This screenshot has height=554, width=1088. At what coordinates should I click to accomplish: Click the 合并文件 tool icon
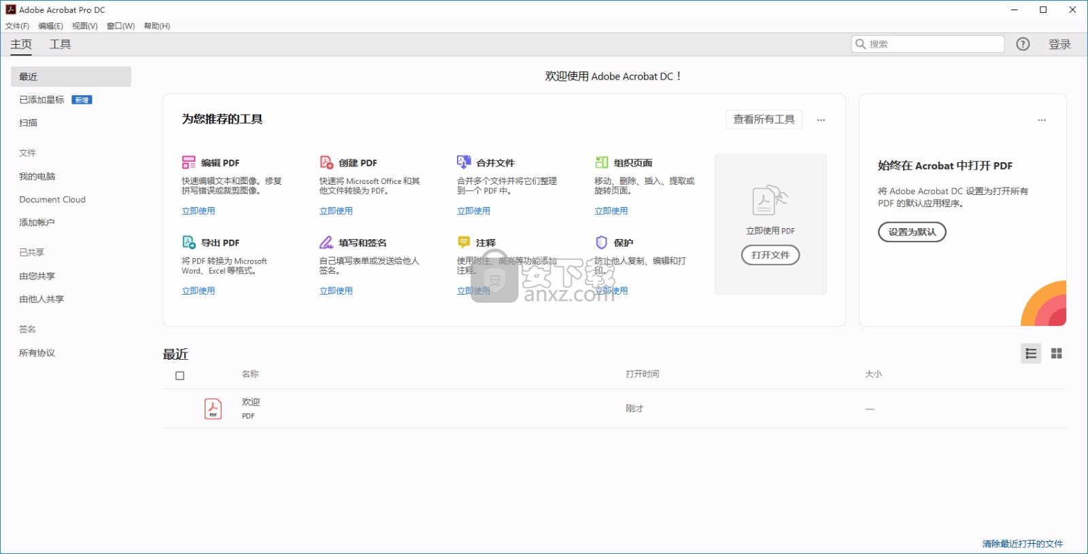click(x=464, y=162)
